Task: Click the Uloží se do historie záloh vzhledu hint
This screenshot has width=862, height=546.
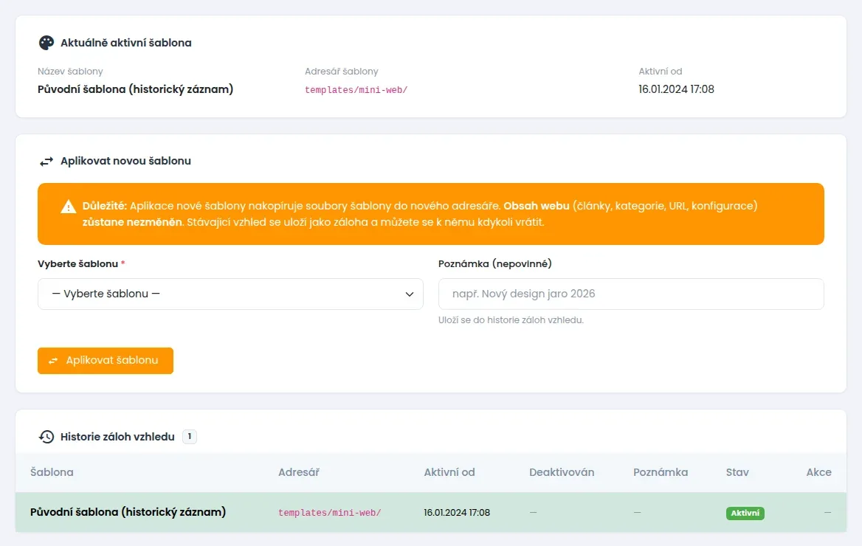Action: pos(511,320)
